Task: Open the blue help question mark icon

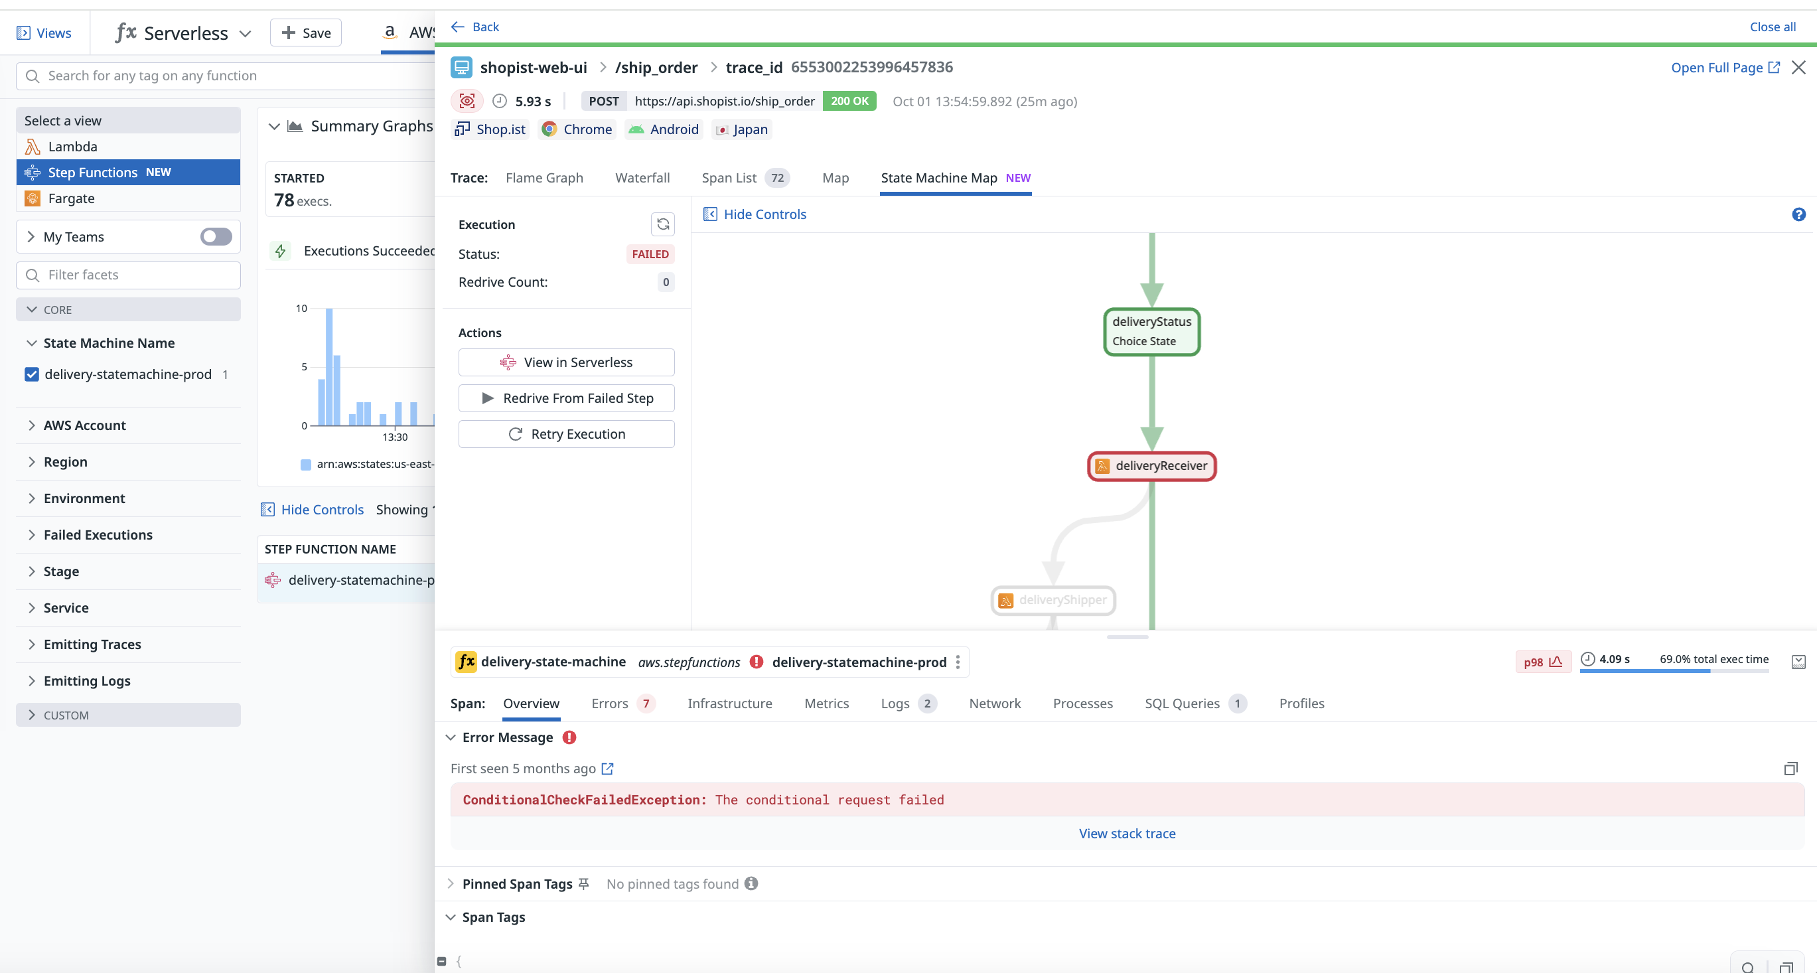Action: 1798,214
